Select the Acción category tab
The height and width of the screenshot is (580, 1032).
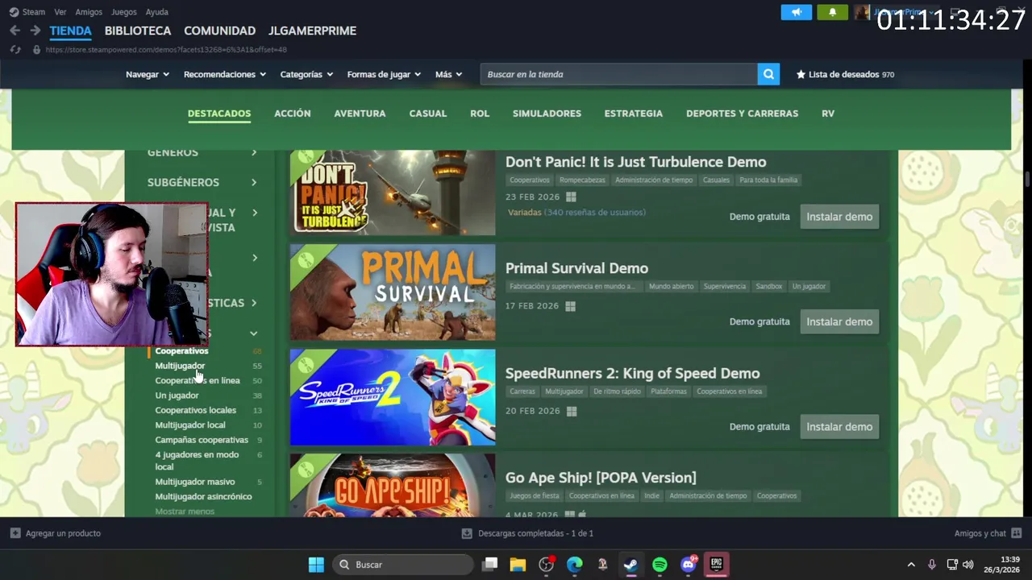pos(293,114)
